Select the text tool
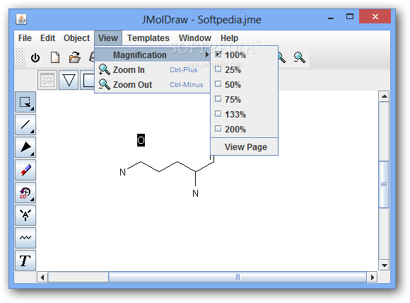 click(25, 261)
